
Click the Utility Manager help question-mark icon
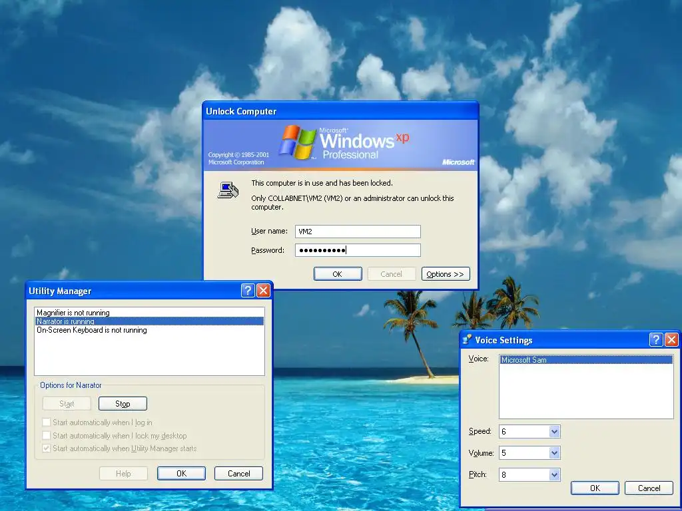coord(248,290)
